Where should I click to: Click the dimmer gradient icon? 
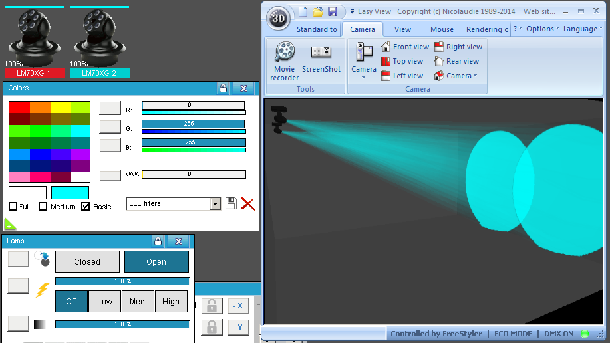(40, 324)
